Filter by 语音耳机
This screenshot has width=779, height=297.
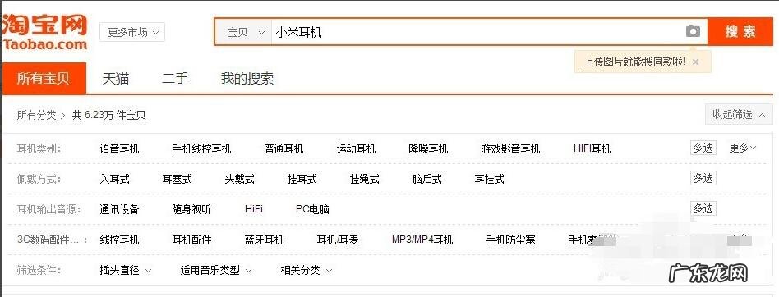pos(119,148)
